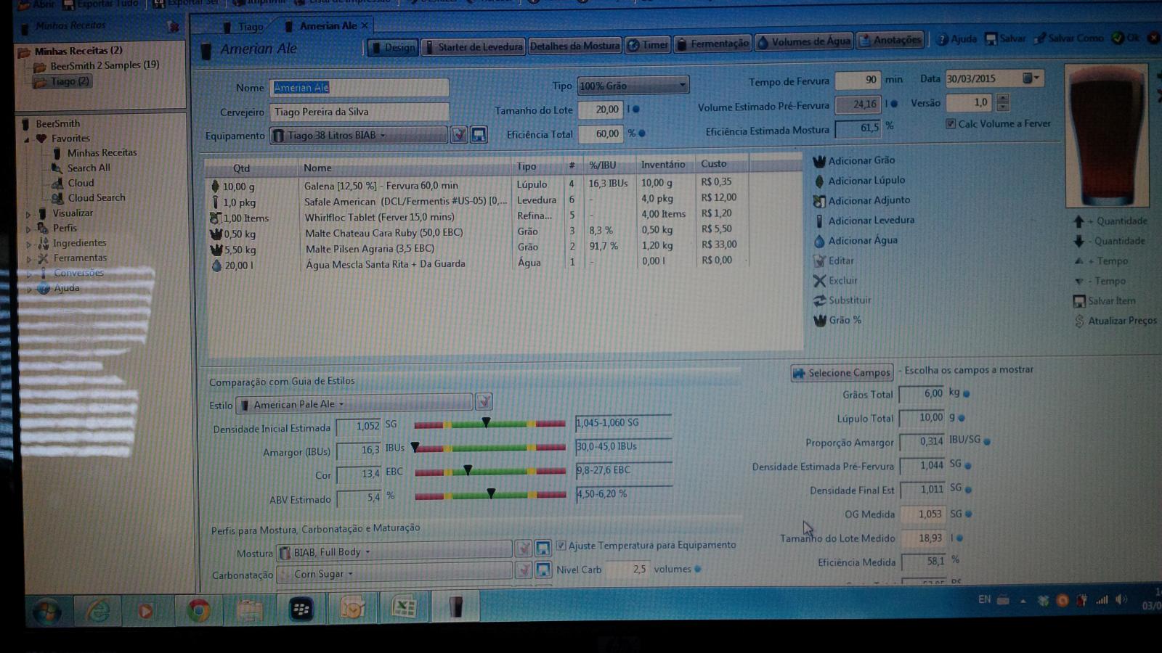Open the Volumes de Água tab
Viewport: 1162px width, 653px height.
[803, 42]
